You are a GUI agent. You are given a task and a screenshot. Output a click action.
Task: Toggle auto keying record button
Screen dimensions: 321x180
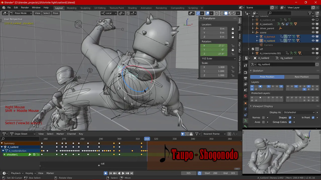point(106,173)
